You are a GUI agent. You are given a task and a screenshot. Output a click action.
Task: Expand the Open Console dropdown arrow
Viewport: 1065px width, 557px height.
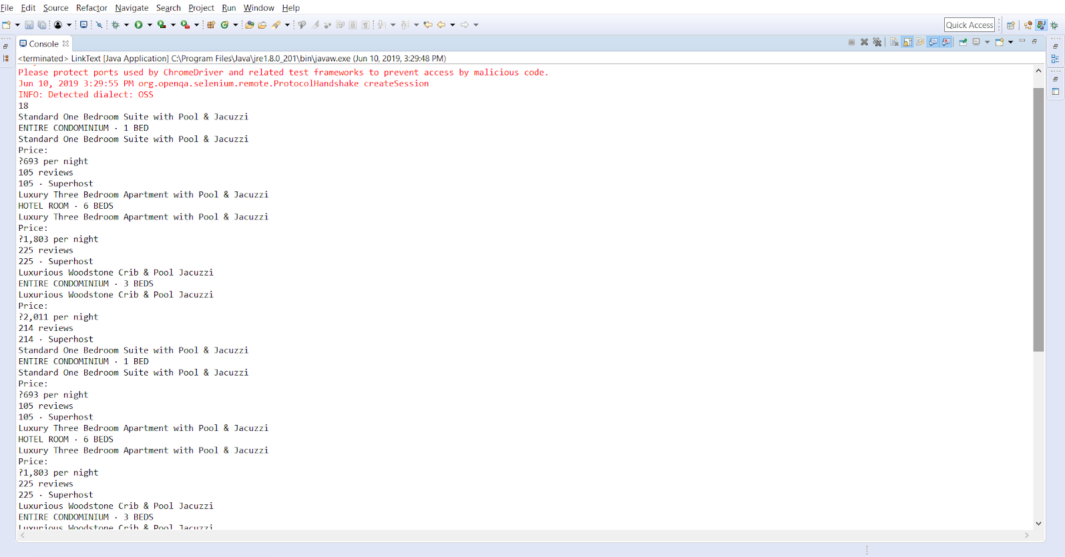pyautogui.click(x=1011, y=42)
